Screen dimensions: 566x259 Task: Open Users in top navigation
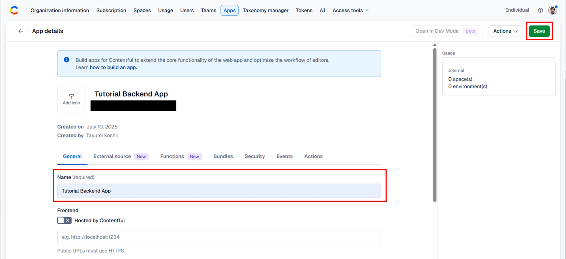coord(187,10)
